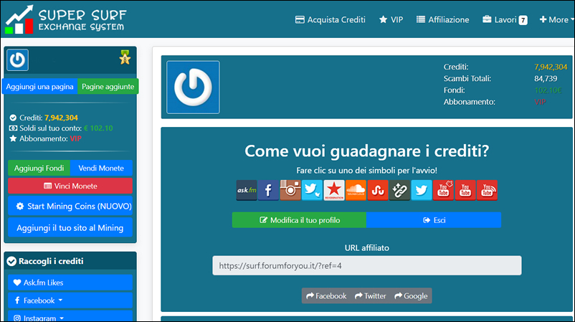Click the Modifica il tuo profilo button
575x322 pixels.
299,220
